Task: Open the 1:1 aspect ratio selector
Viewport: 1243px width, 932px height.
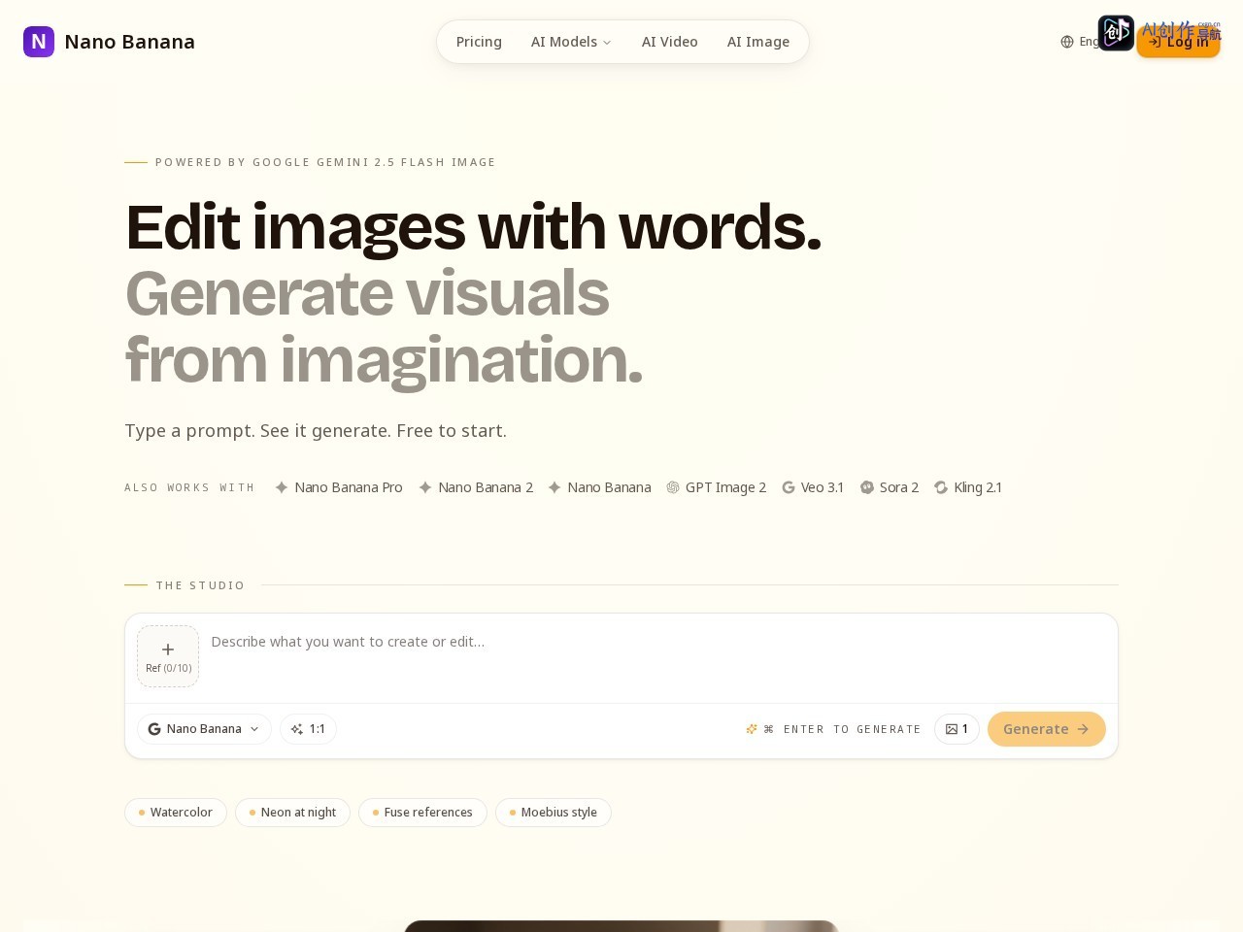Action: 308,729
